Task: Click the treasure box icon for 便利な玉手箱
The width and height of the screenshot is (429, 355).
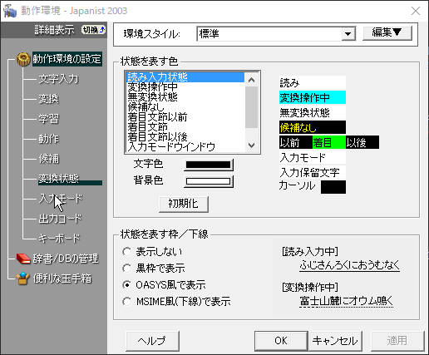Action: 22,279
